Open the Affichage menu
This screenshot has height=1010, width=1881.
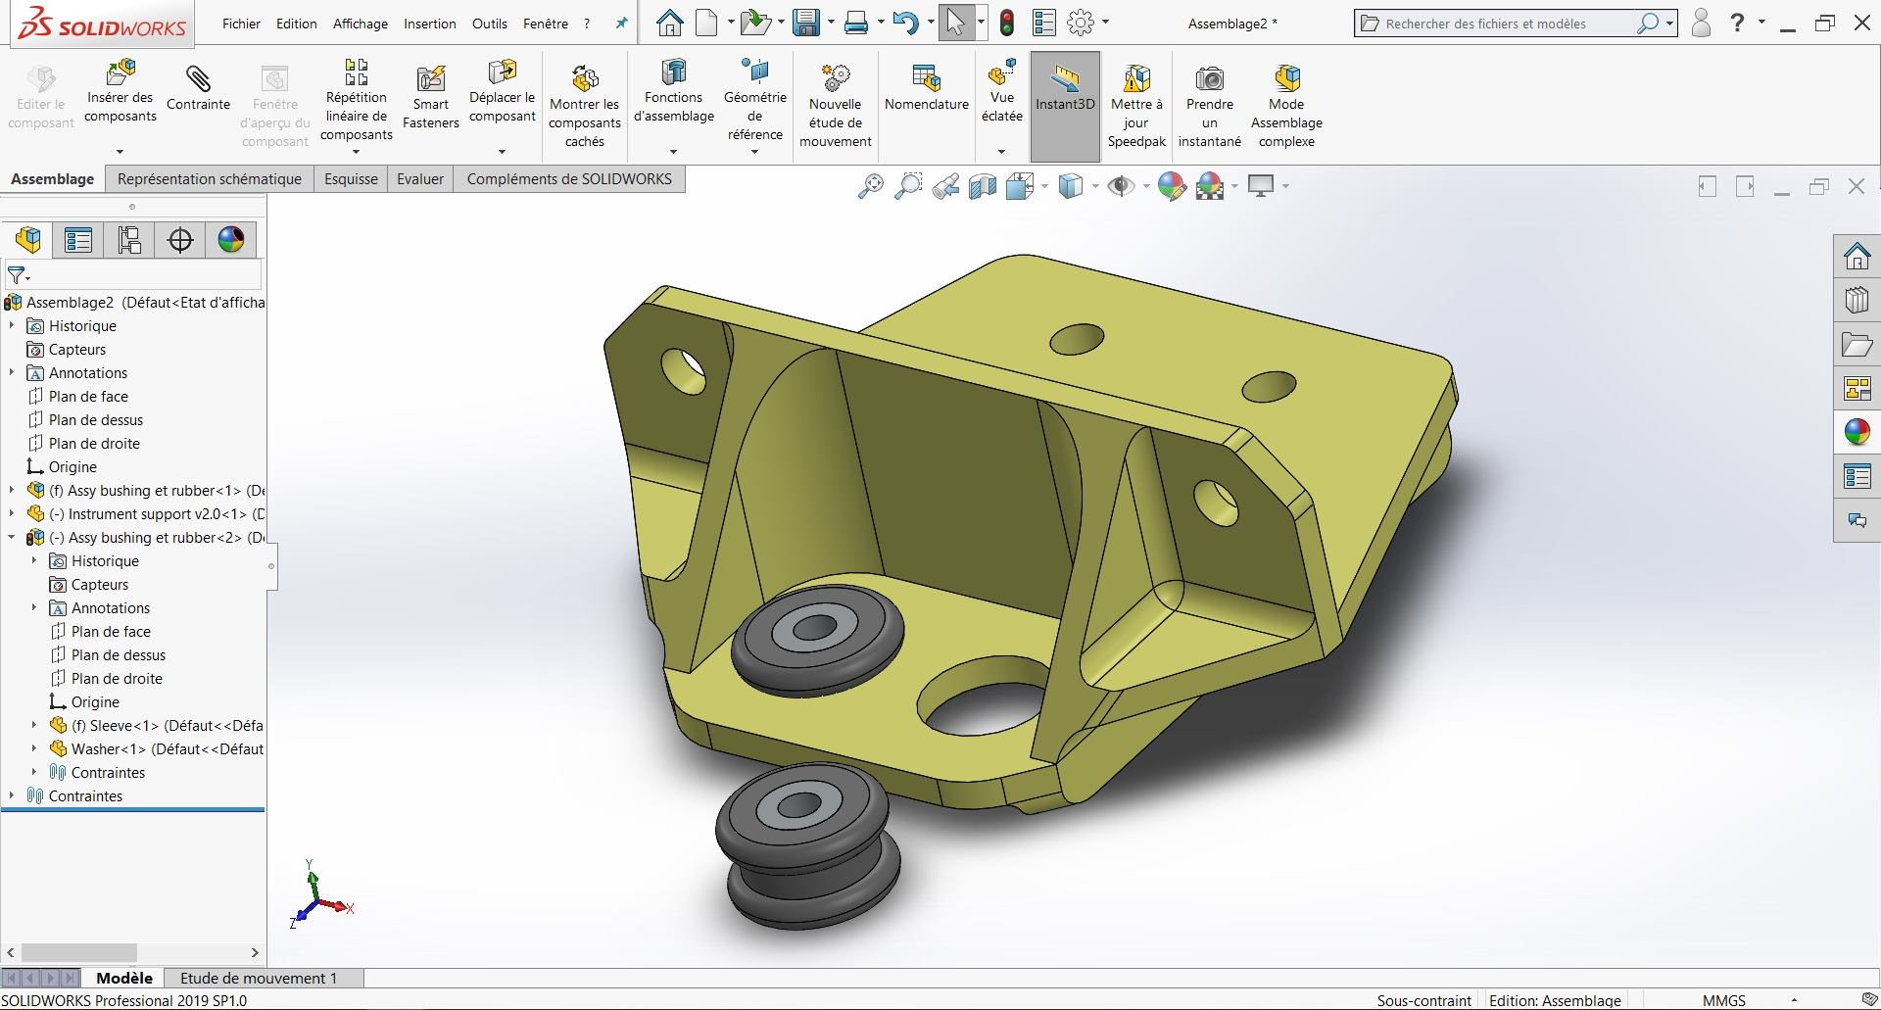pos(361,24)
